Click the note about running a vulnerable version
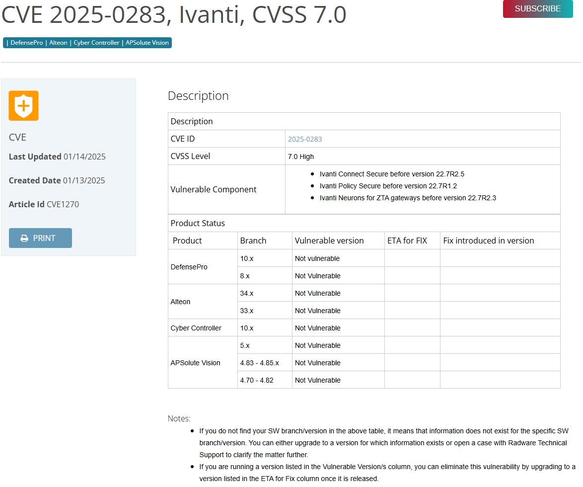 click(387, 473)
